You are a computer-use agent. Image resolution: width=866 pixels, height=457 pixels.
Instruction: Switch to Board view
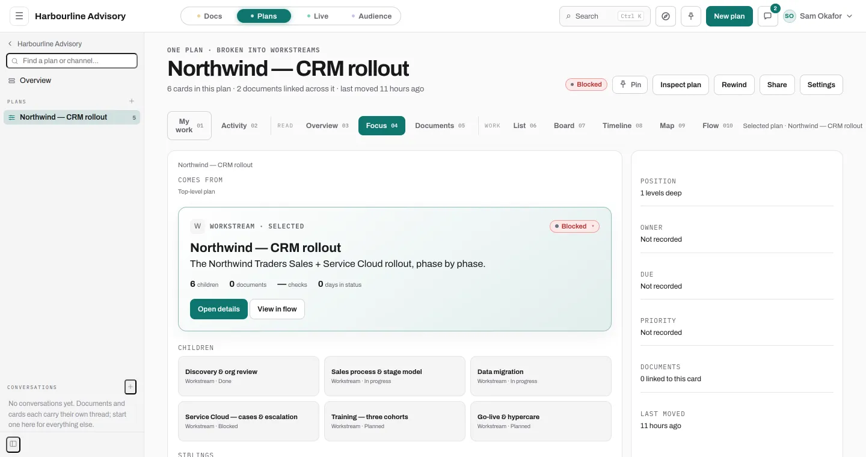(x=570, y=126)
